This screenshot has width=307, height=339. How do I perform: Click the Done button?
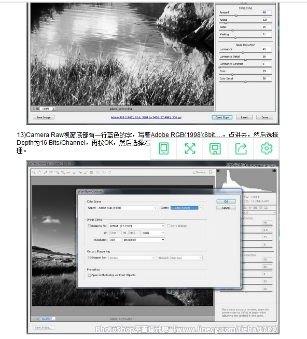click(264, 117)
